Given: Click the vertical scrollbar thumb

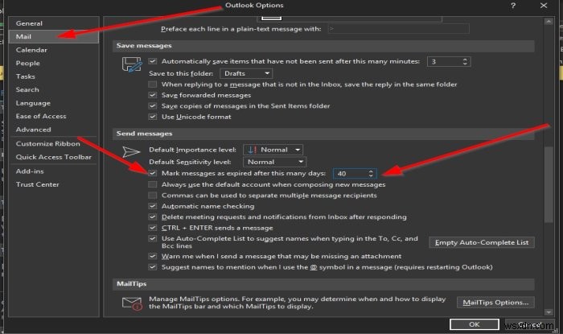Looking at the screenshot, I should [549, 184].
